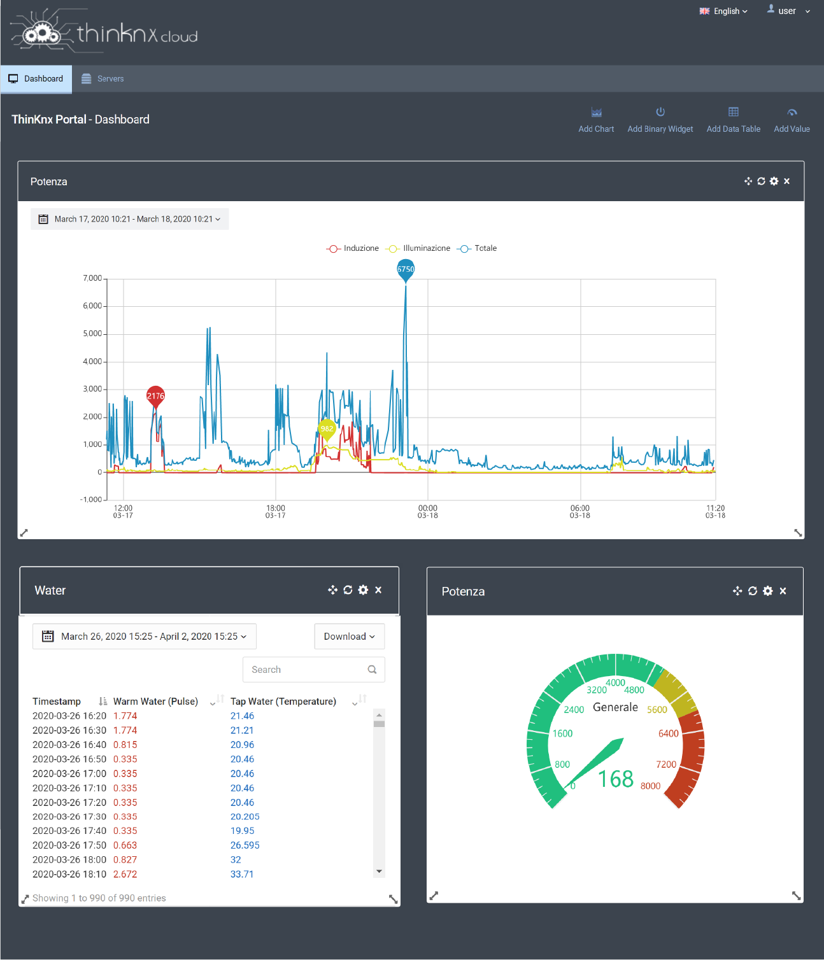Expand the Potenza chart using bottom-left arrow
Viewport: 824px width, 960px height.
(x=24, y=533)
